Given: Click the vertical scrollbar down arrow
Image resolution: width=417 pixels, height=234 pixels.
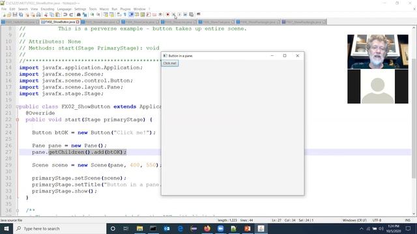Looking at the screenshot, I should click(414, 214).
